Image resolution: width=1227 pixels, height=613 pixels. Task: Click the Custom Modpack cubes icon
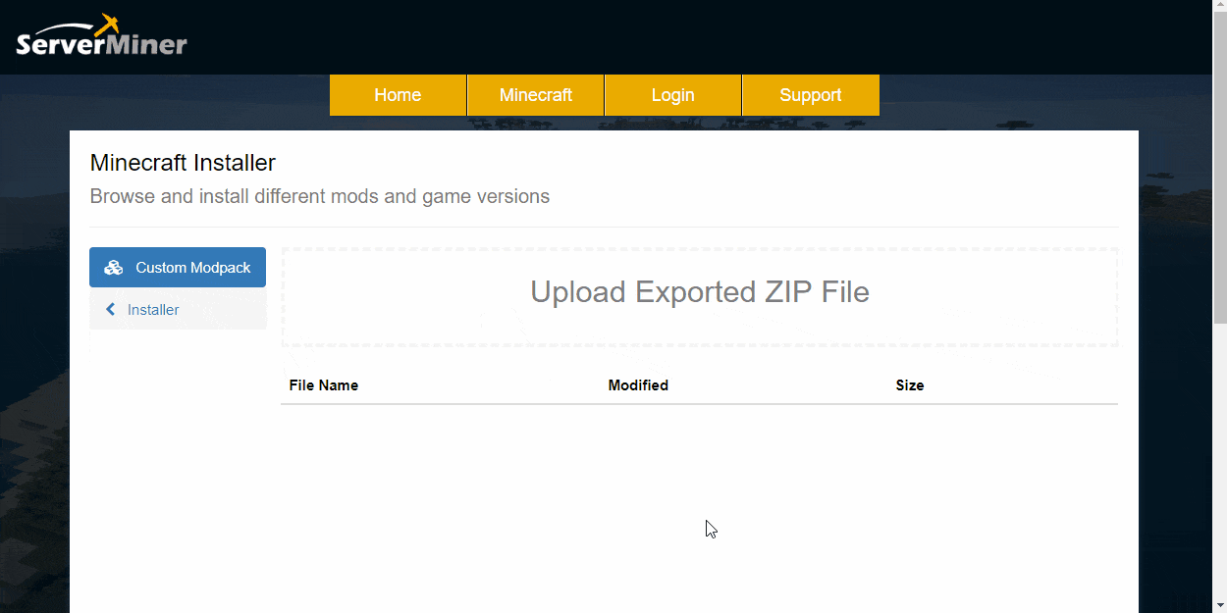[x=114, y=268]
